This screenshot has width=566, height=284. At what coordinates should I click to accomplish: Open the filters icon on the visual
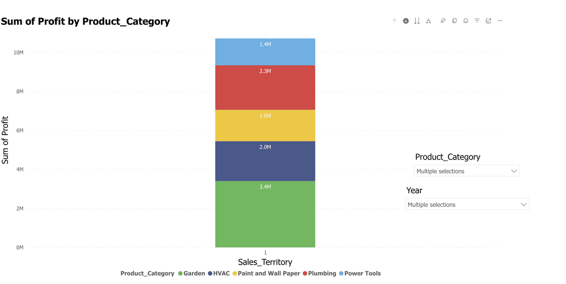pos(476,21)
